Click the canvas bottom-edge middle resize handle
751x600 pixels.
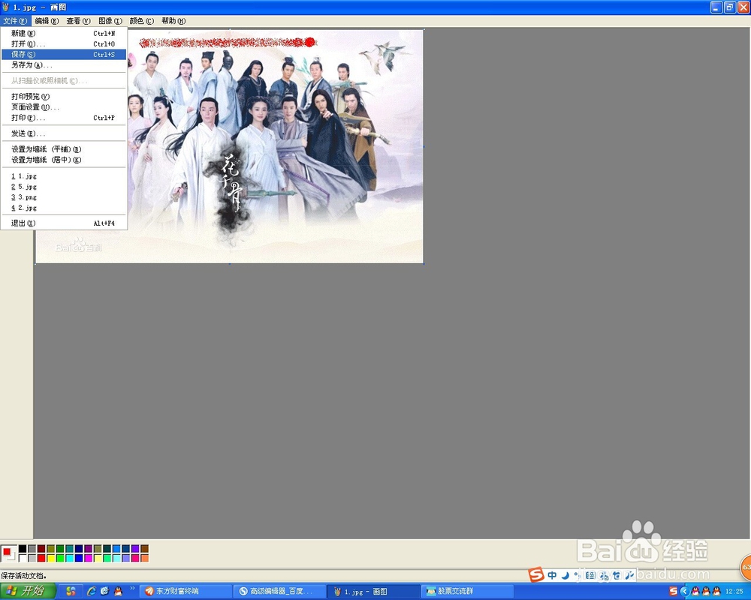(x=229, y=264)
